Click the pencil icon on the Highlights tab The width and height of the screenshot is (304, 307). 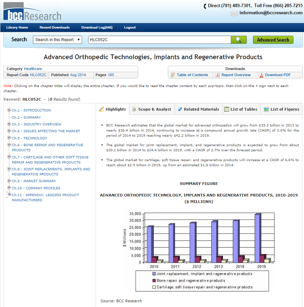[x=101, y=109]
